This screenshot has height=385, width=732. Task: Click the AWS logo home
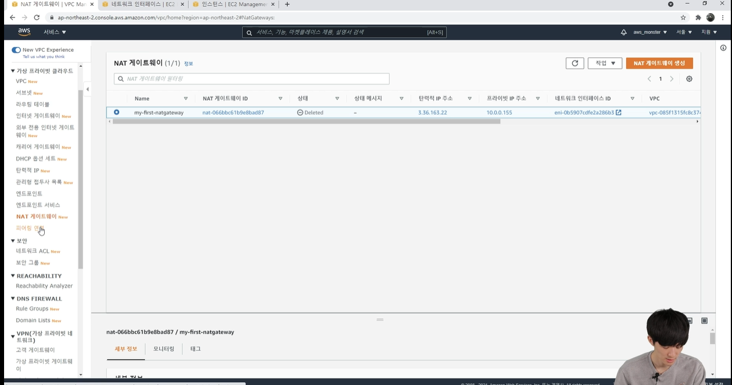click(x=24, y=32)
